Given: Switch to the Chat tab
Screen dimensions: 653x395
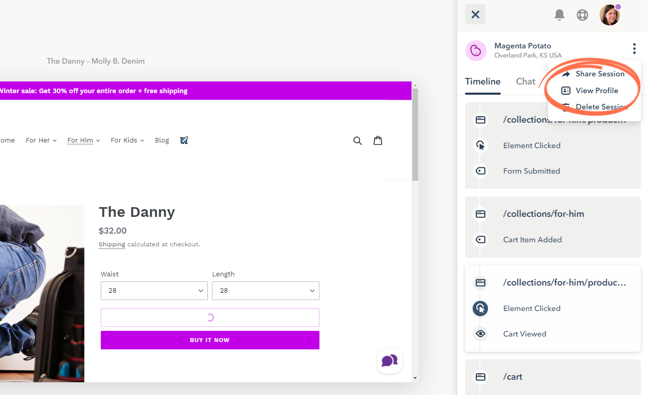Looking at the screenshot, I should coord(526,81).
